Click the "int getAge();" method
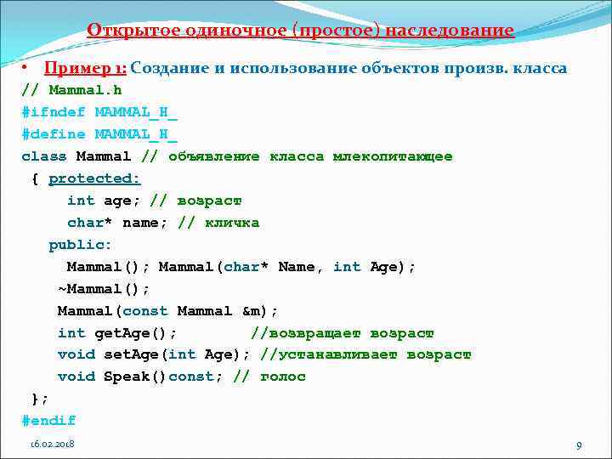This screenshot has width=612, height=459. click(x=117, y=333)
